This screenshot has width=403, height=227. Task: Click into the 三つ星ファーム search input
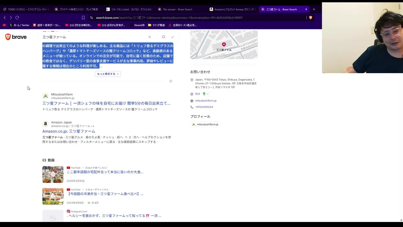click(94, 37)
